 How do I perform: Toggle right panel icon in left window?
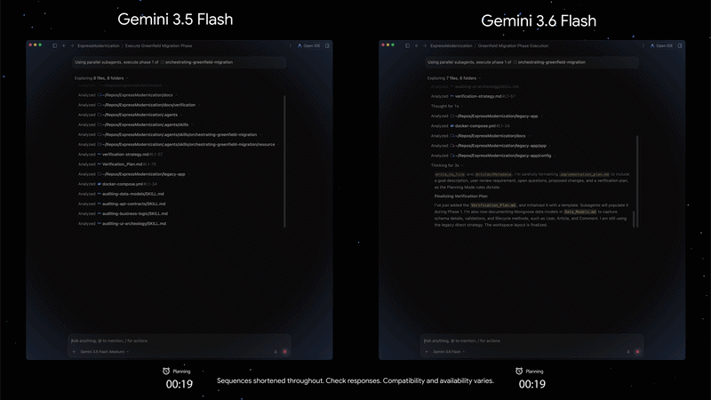327,45
